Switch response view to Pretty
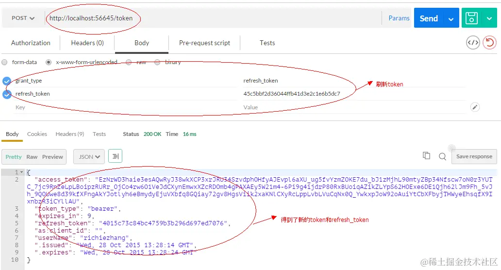Screen dimensions: 501x270 (x=14, y=157)
